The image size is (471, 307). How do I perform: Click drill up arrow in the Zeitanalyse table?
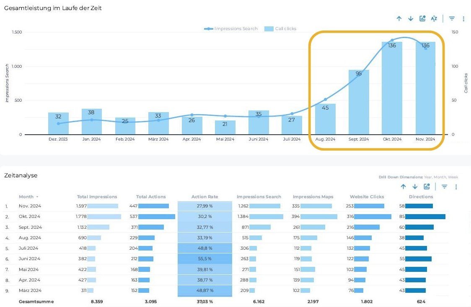(403, 187)
